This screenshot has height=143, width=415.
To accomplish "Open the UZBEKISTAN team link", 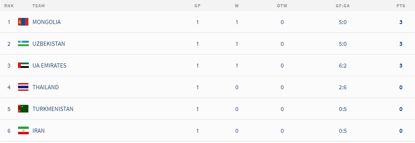I will click(x=49, y=44).
